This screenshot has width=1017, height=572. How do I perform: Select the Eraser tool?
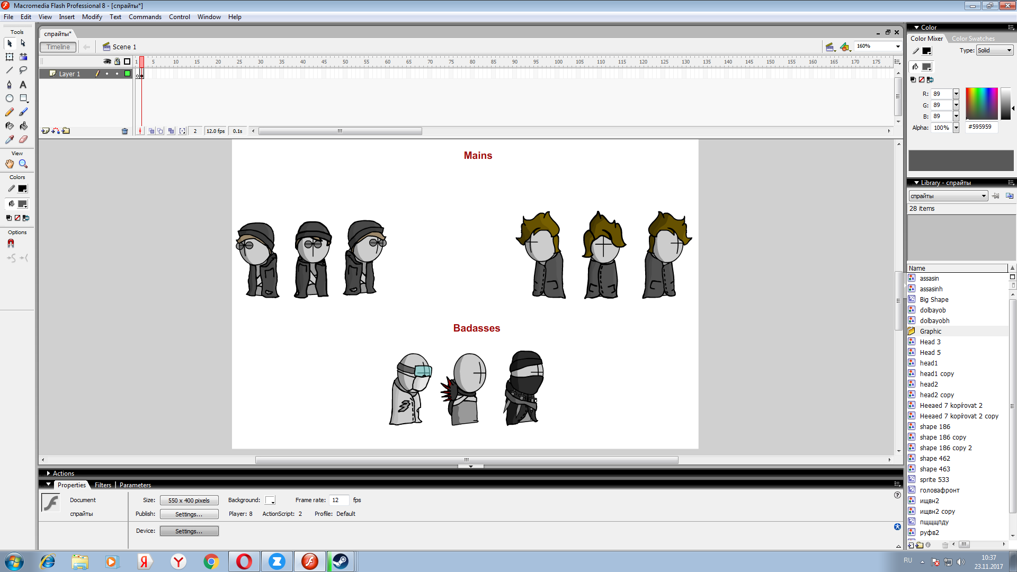(23, 139)
